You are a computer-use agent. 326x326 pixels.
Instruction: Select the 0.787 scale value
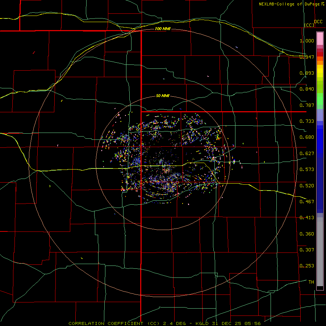[307, 105]
